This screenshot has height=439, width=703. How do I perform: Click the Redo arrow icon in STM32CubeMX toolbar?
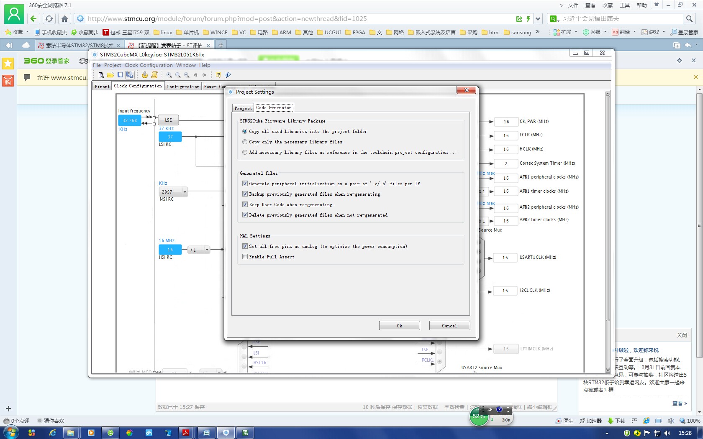tap(204, 75)
